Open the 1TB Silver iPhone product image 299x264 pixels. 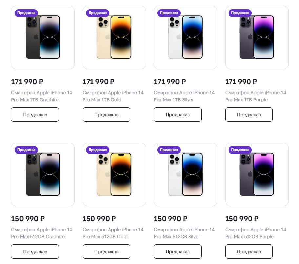click(x=186, y=37)
